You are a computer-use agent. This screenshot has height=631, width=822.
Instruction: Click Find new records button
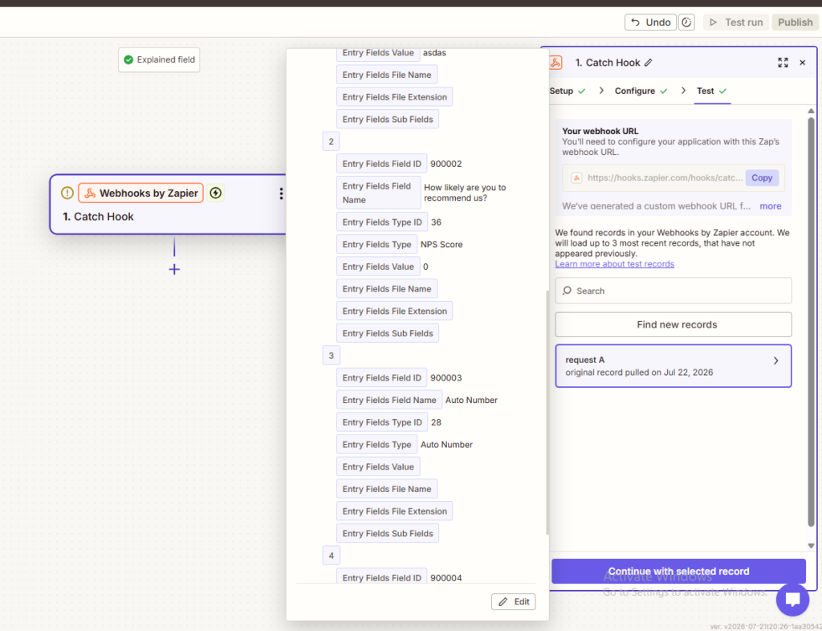click(673, 324)
